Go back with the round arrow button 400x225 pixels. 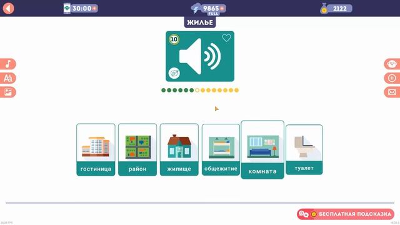[8, 8]
